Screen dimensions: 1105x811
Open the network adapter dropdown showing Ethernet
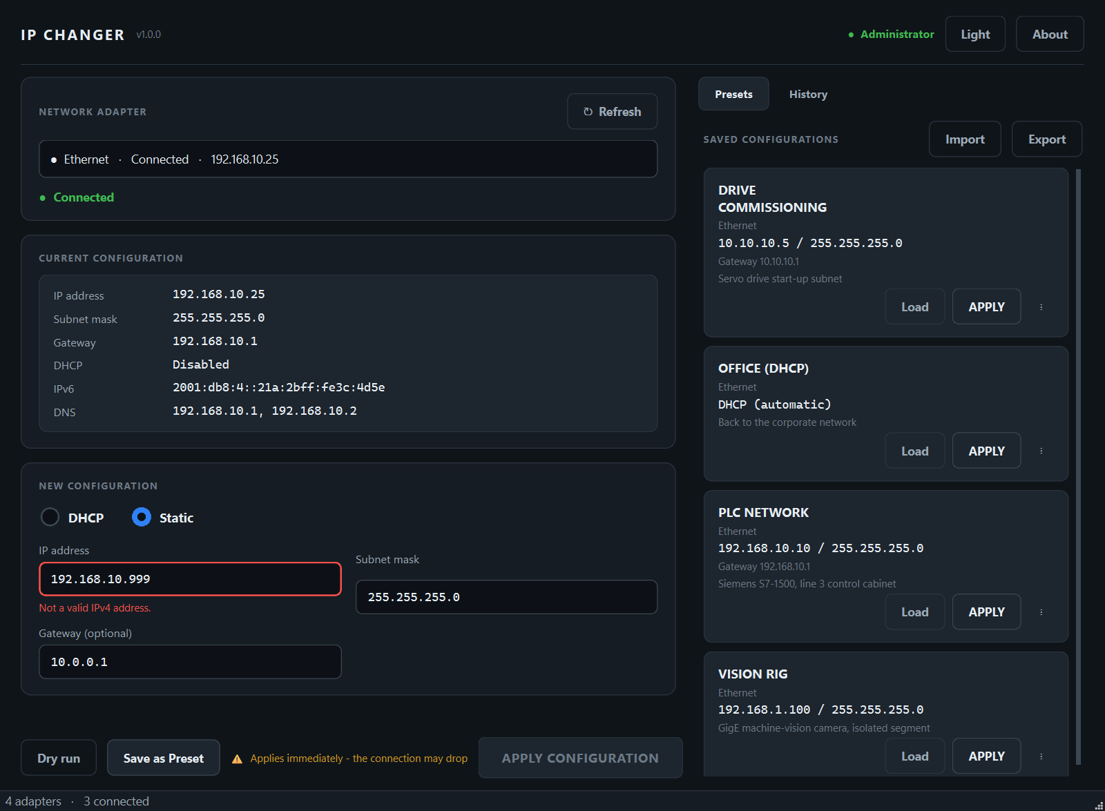pos(348,159)
